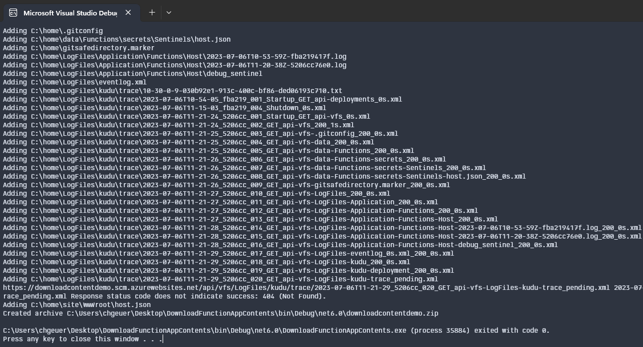Open the terminal profiles dropdown
The image size is (643, 347).
click(168, 13)
